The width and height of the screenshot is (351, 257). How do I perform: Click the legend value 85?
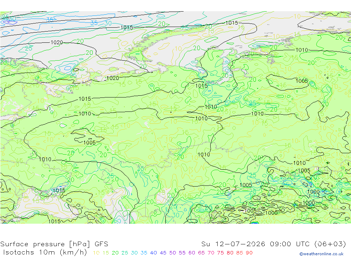coord(239,253)
